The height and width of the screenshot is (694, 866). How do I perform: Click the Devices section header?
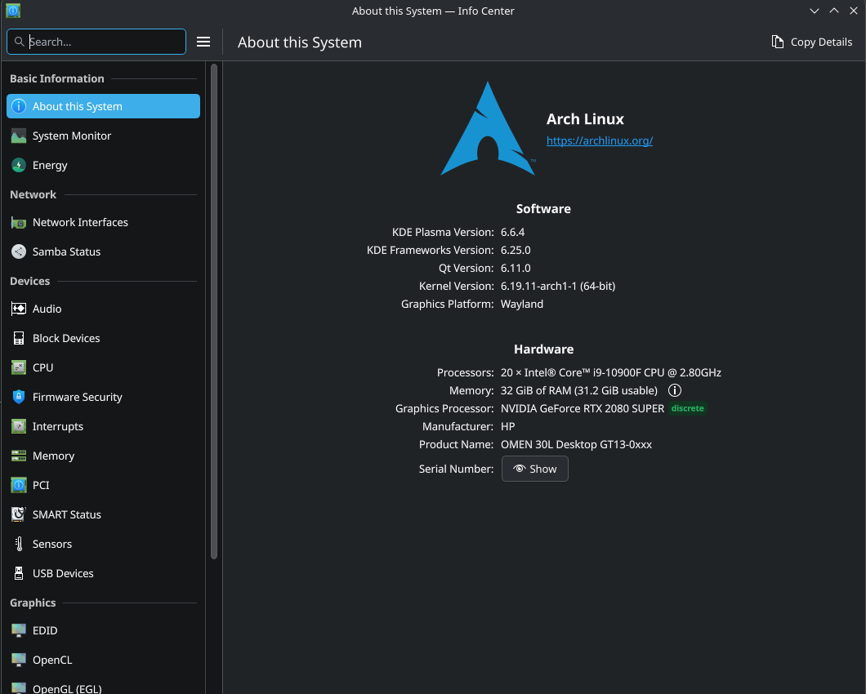[30, 281]
